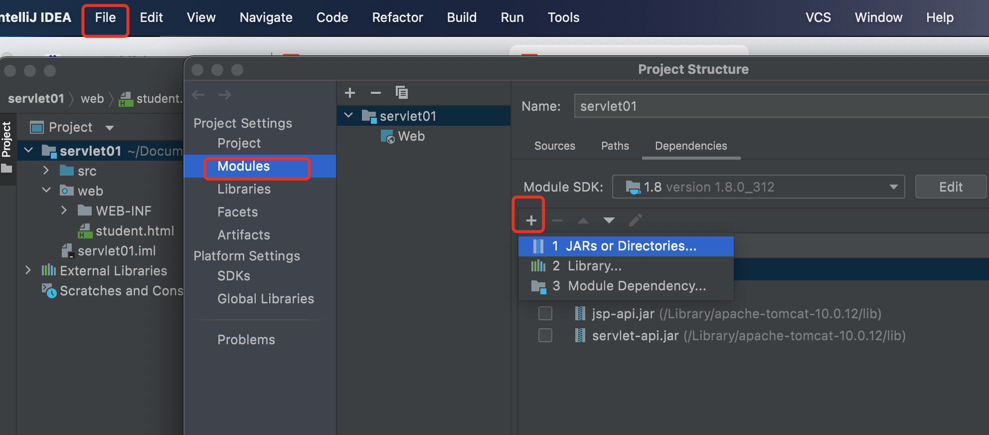
Task: Choose Module Dependency... from the popup
Action: coord(626,286)
